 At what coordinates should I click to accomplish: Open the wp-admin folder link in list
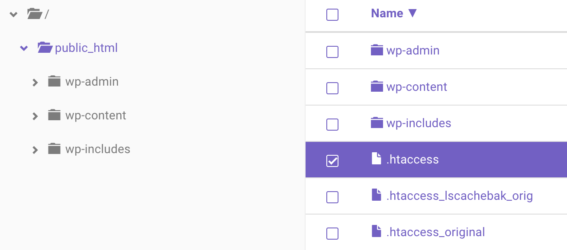click(412, 51)
